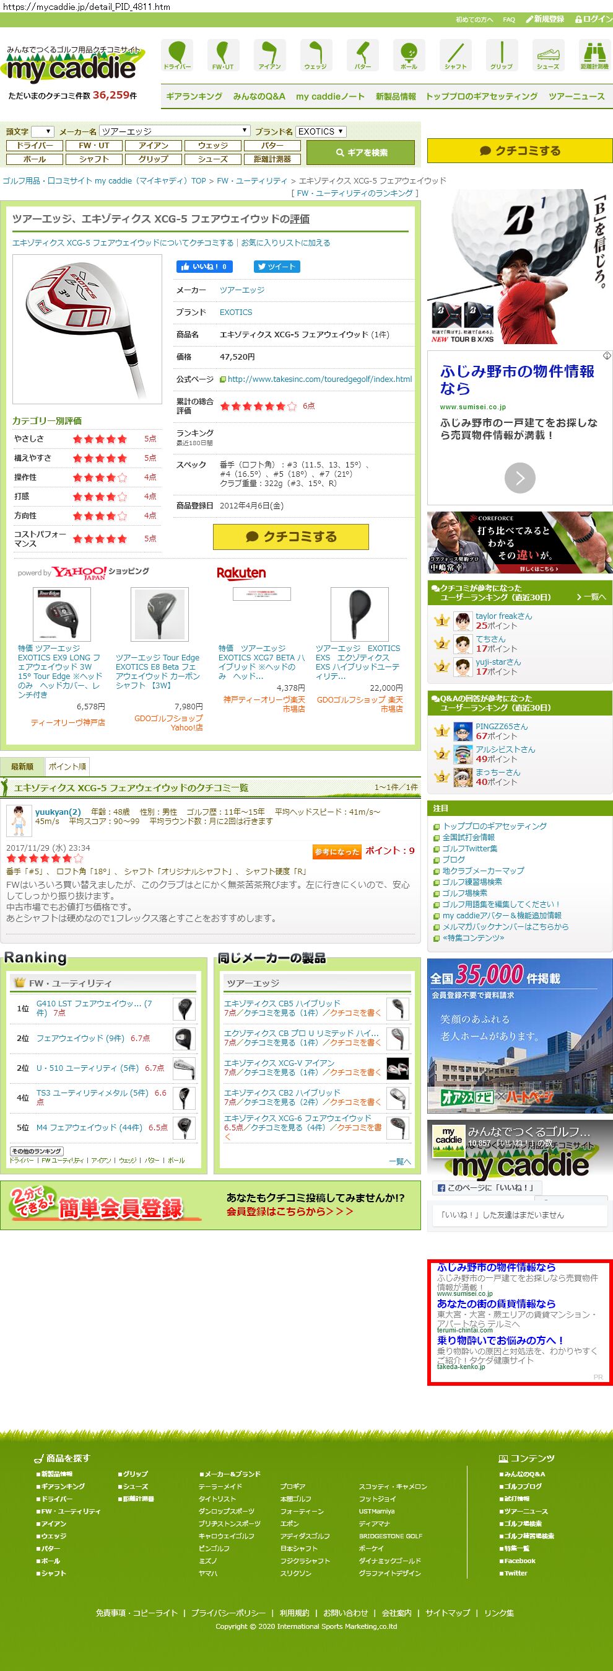Image resolution: width=613 pixels, height=1671 pixels.
Task: Click the yellow クチコミする button in sidebar
Action: click(x=519, y=151)
